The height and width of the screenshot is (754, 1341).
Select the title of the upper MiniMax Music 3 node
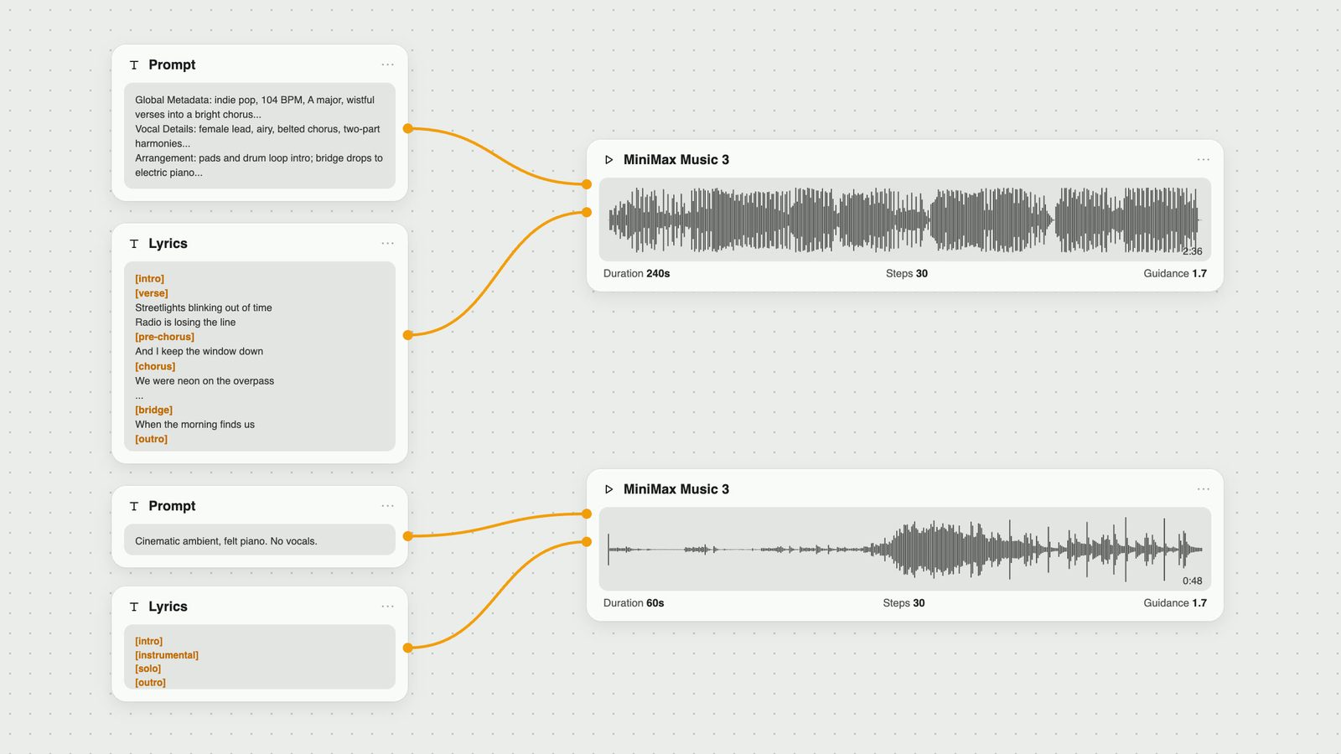[x=676, y=160]
